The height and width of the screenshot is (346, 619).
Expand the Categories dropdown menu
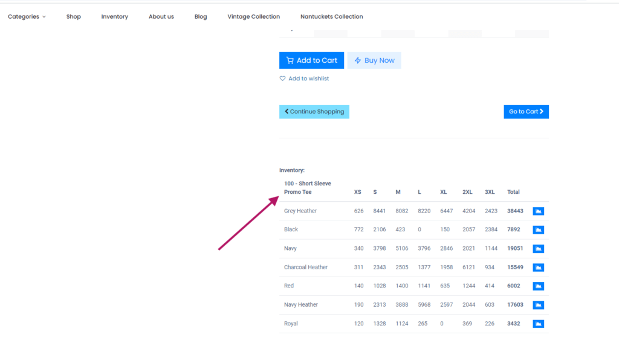pos(27,17)
